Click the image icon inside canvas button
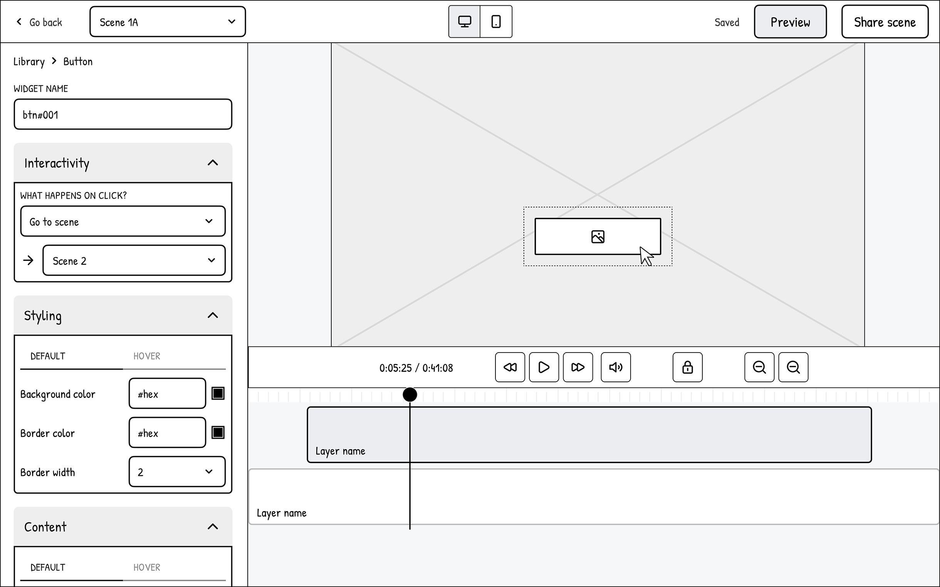The height and width of the screenshot is (587, 940). (598, 236)
